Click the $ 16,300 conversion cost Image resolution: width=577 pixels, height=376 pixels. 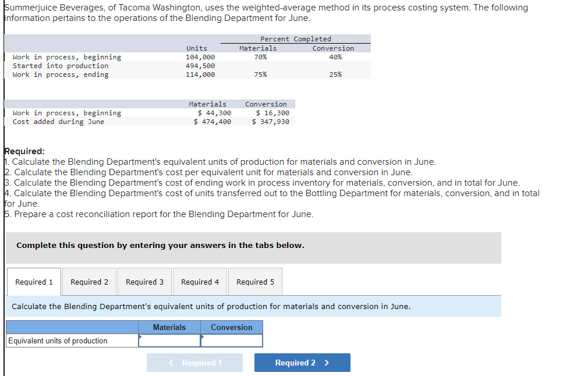tap(272, 113)
